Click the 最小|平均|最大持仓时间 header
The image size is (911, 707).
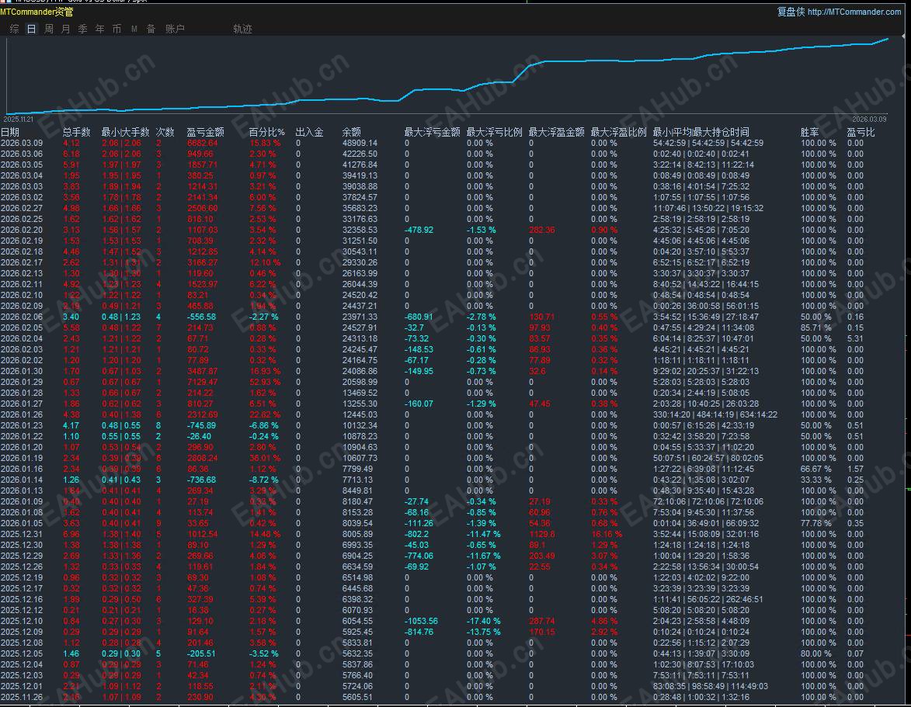(x=701, y=133)
